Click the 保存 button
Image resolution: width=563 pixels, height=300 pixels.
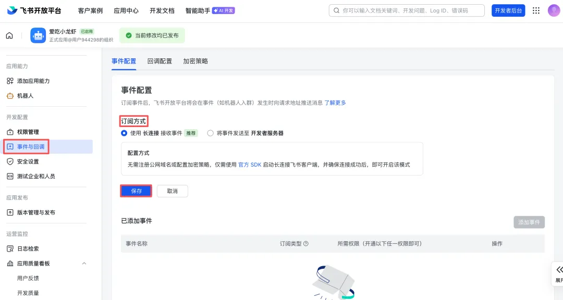coord(136,191)
